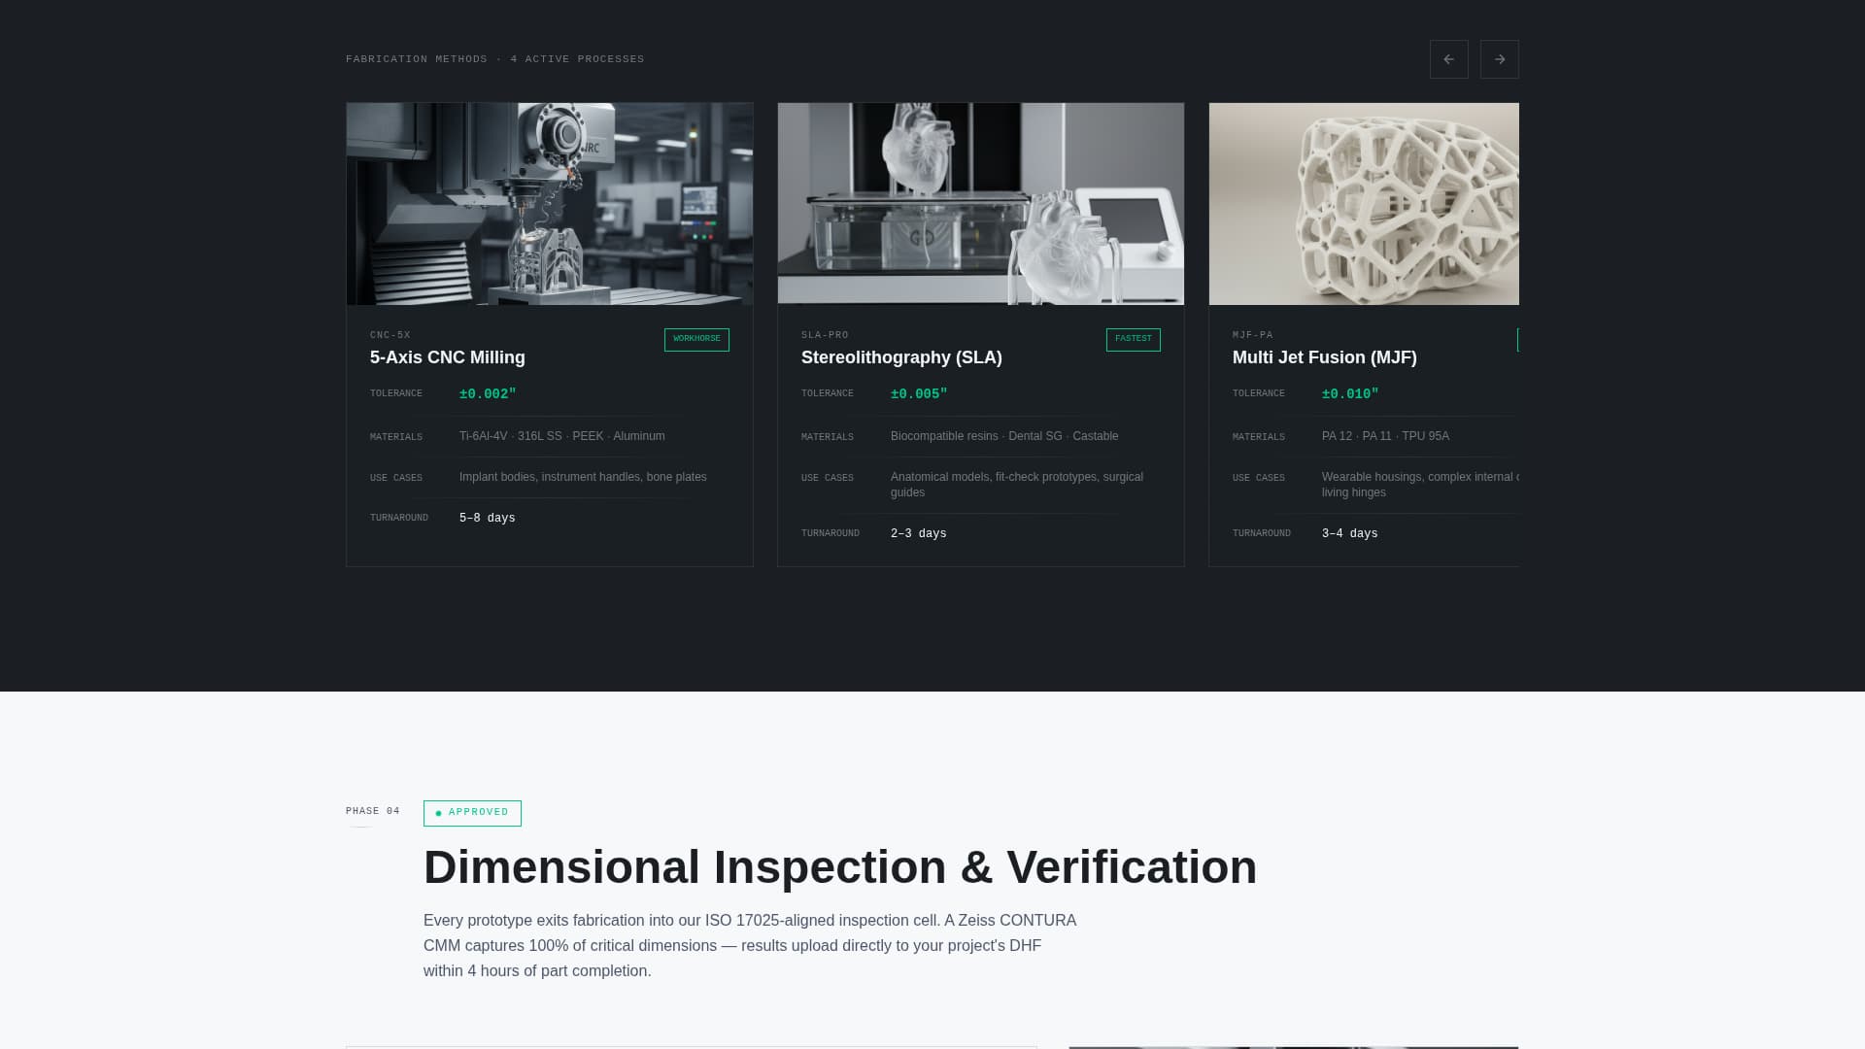Click the WORKHORSE badge on CNC Milling
Screen dimensions: 1865x1049
click(x=696, y=339)
